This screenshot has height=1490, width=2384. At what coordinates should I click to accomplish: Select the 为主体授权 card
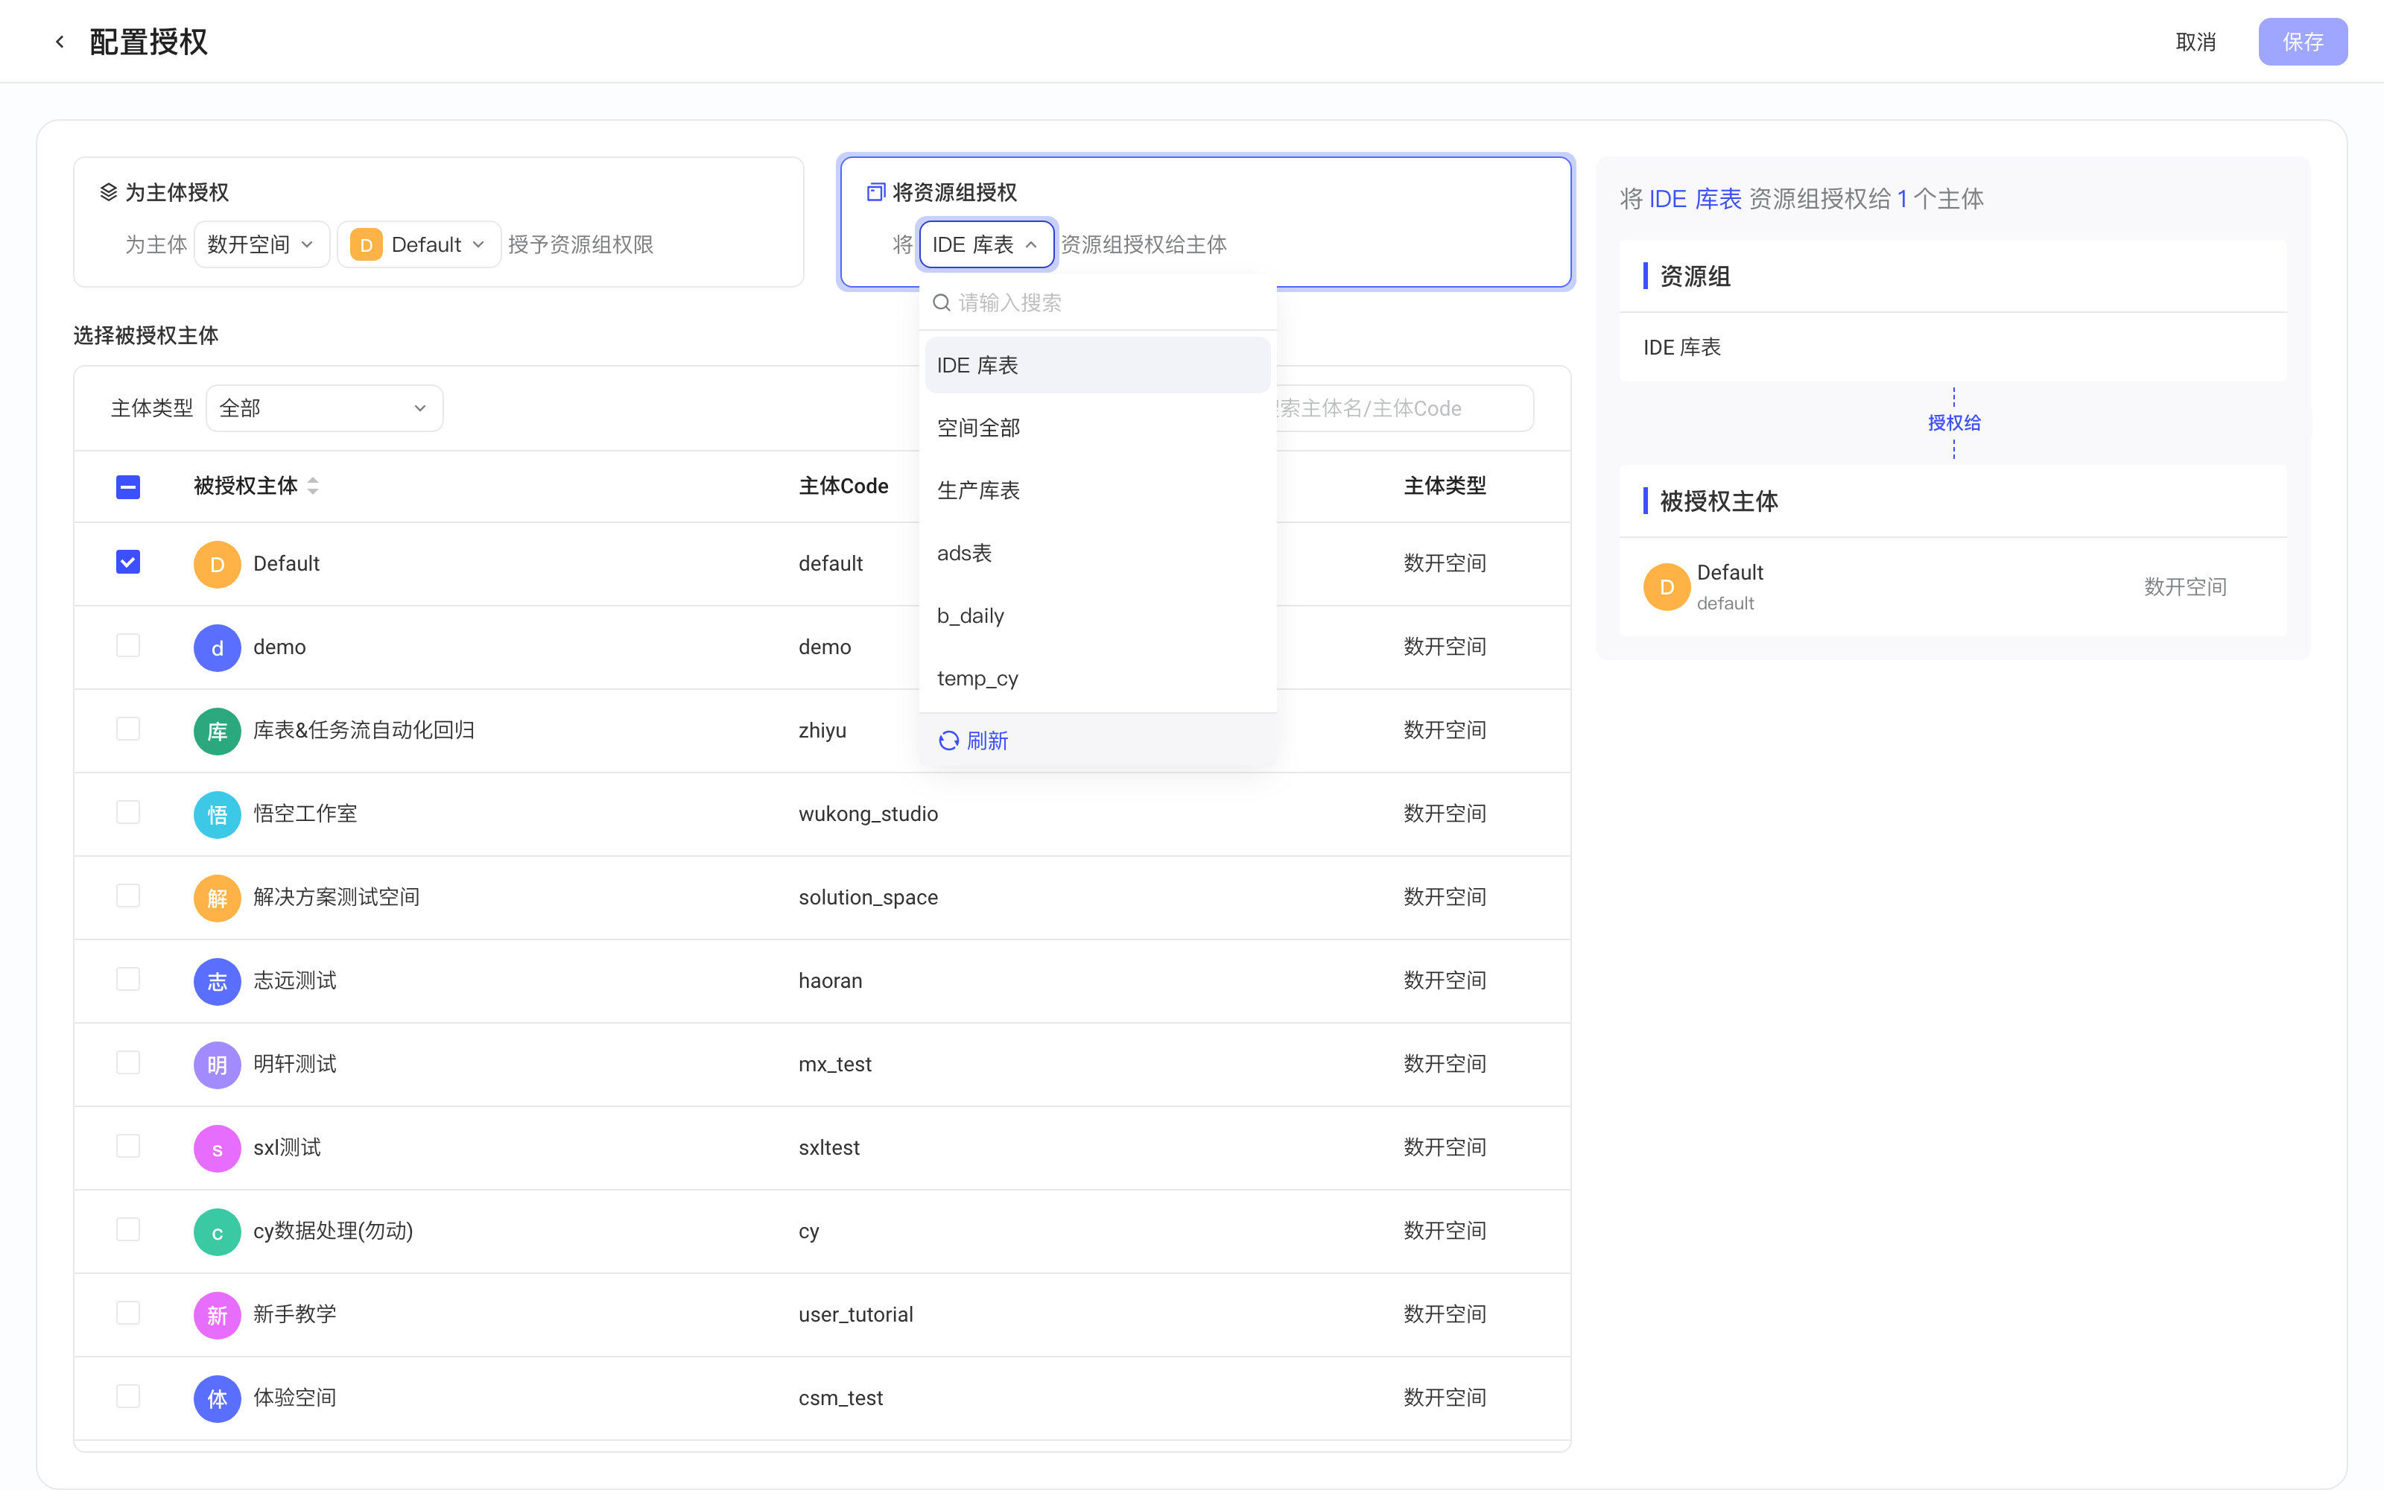click(438, 222)
